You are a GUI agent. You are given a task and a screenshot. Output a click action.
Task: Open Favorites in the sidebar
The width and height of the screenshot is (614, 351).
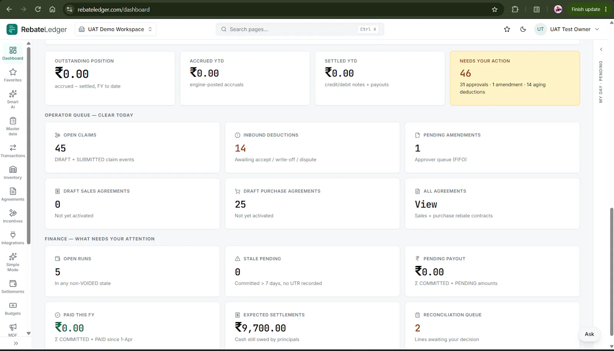[x=13, y=75]
